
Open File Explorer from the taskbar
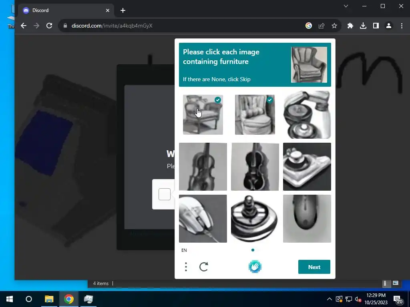pyautogui.click(x=49, y=299)
